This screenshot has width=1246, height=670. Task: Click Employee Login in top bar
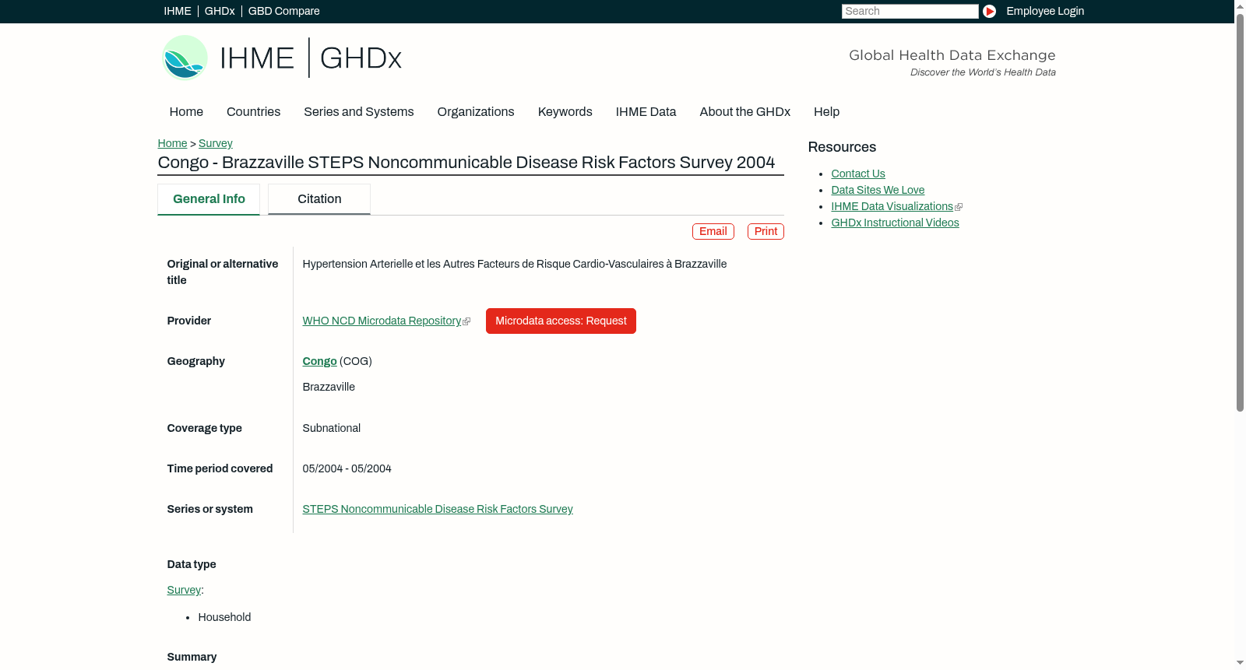(x=1045, y=11)
